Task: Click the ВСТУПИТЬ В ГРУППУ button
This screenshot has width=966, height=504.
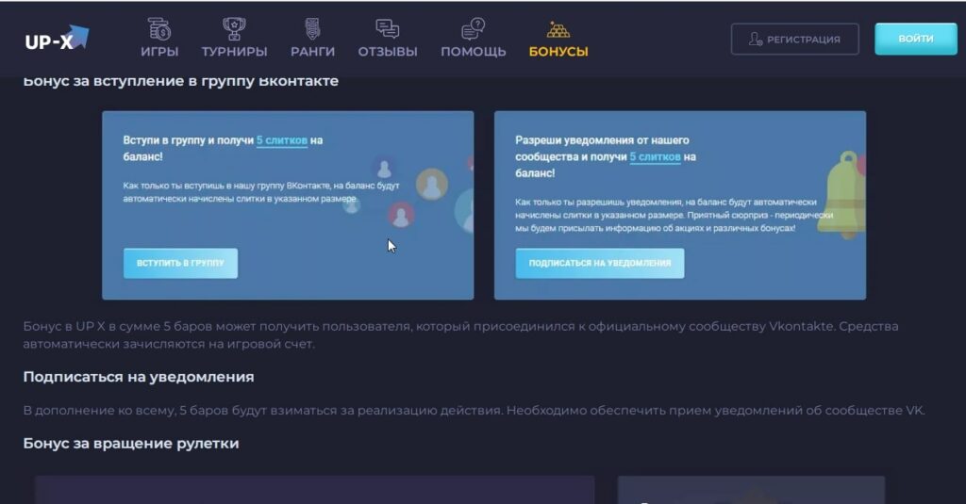Action: (180, 264)
